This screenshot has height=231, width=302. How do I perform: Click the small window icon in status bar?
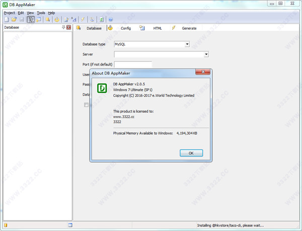(x=70, y=225)
